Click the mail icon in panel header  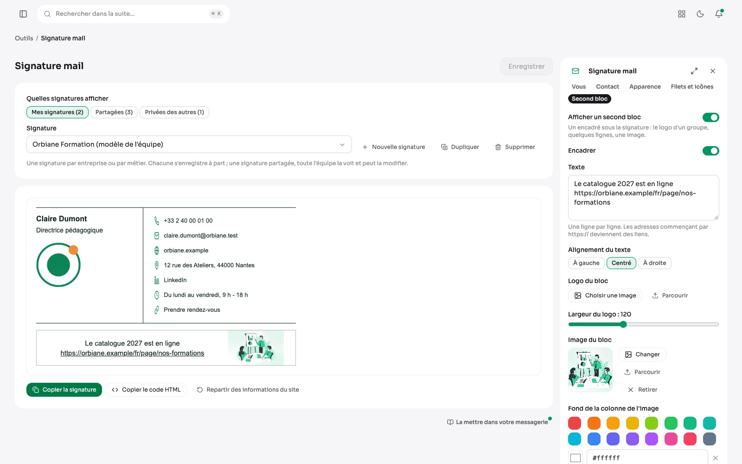[576, 71]
